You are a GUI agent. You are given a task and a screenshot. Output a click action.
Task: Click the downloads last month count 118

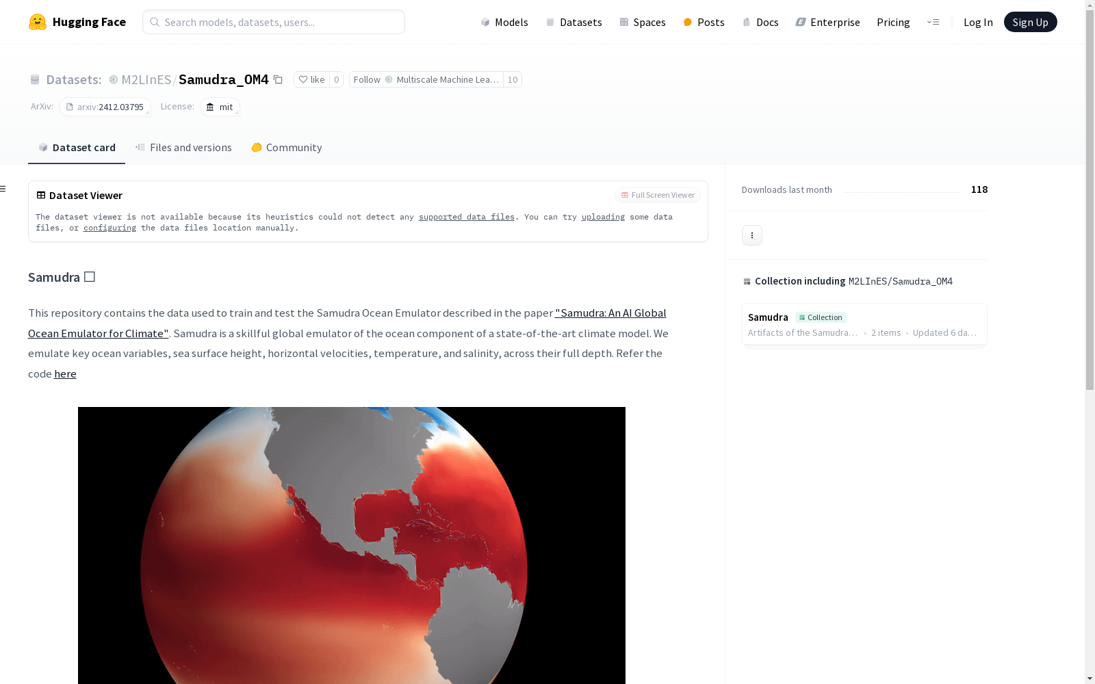(x=979, y=189)
